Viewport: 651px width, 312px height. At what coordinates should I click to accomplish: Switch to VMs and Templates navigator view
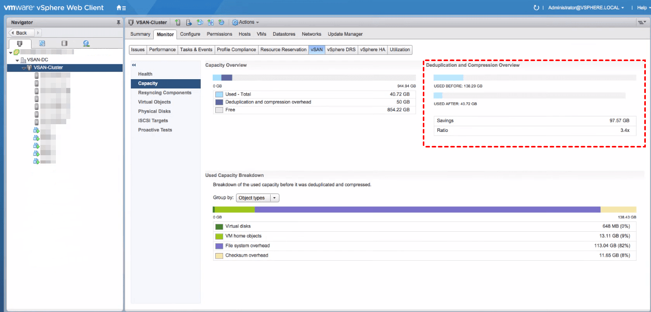point(42,44)
